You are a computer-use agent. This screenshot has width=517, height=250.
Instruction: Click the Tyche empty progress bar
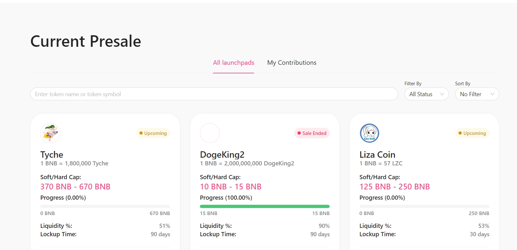(105, 206)
